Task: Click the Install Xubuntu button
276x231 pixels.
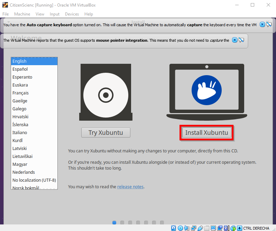Action: [206, 132]
